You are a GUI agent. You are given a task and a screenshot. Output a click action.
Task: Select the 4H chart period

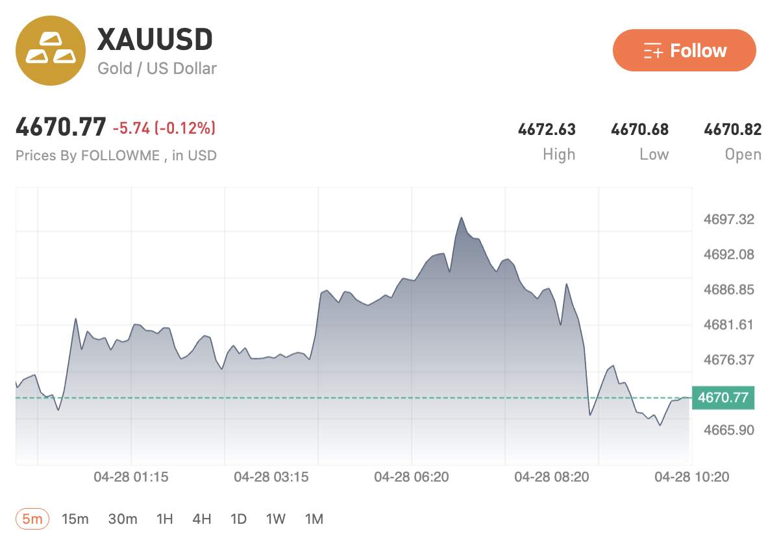pos(202,519)
